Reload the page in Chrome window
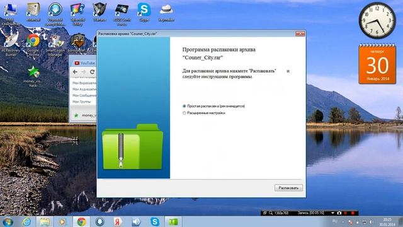Viewport: 403px width, 227px height. [92, 72]
